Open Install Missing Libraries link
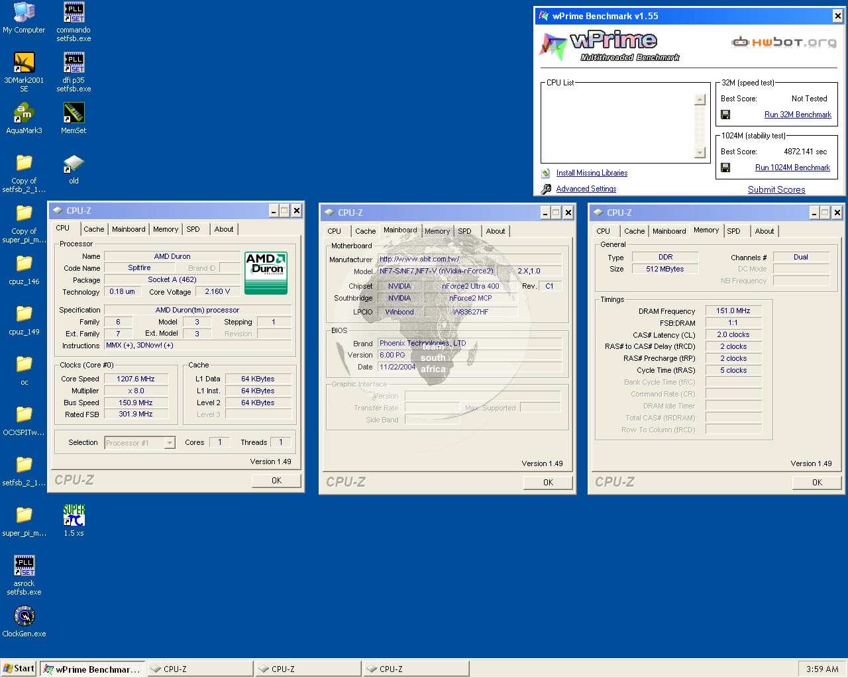848x678 pixels. 592,173
